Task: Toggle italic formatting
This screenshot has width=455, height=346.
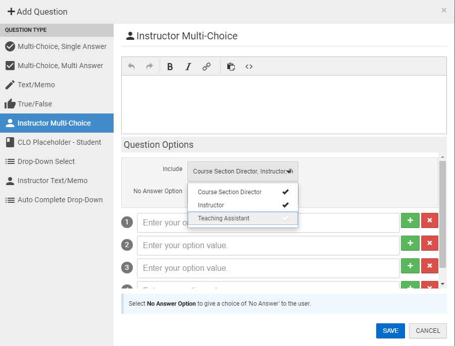Action: (x=188, y=67)
